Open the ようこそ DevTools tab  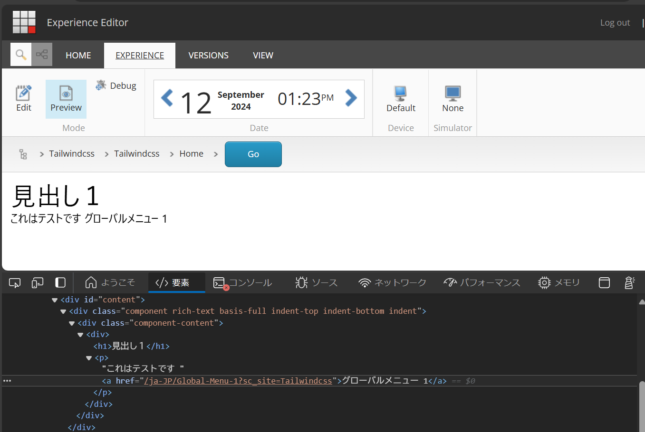point(110,283)
